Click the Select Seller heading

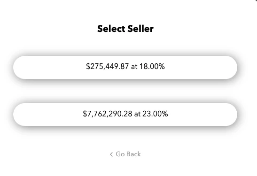click(125, 29)
